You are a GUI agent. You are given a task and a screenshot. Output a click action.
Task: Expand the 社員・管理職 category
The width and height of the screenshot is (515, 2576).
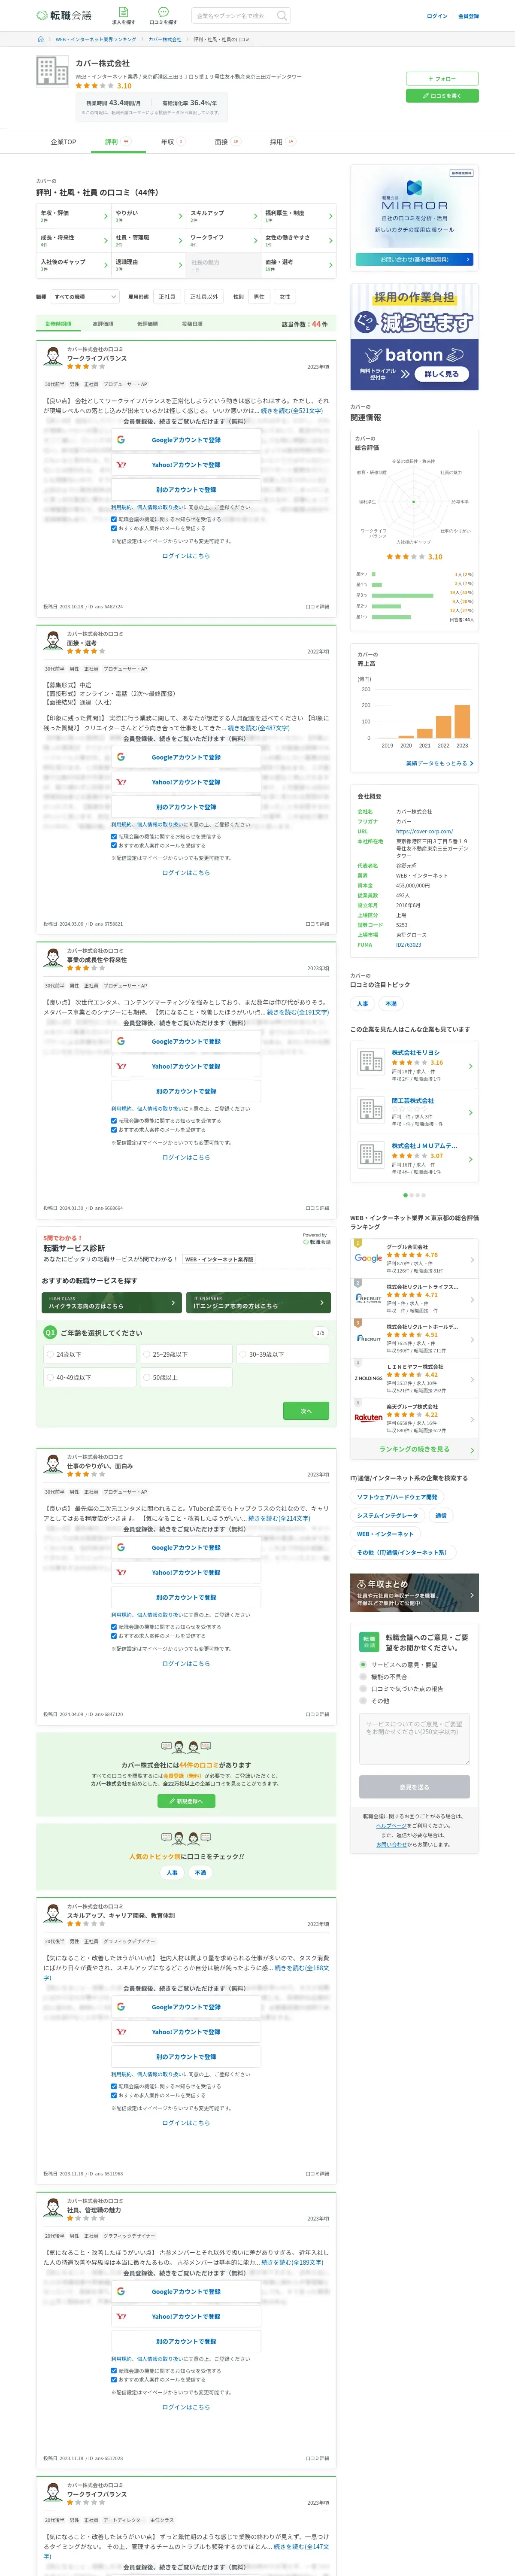tap(148, 240)
